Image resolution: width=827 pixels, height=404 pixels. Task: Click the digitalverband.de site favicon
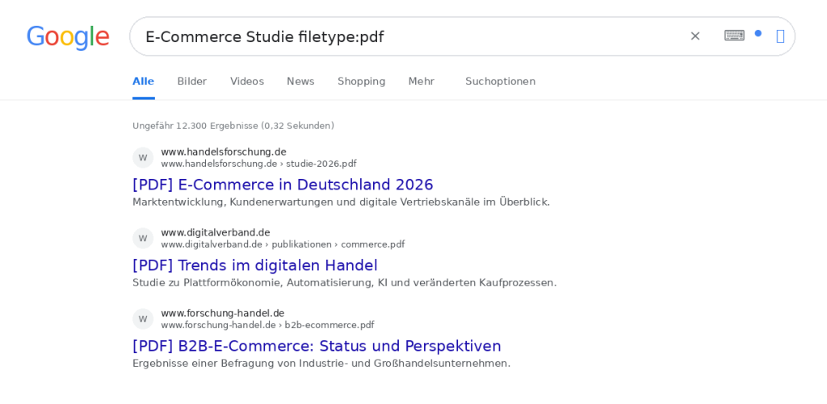(x=143, y=238)
